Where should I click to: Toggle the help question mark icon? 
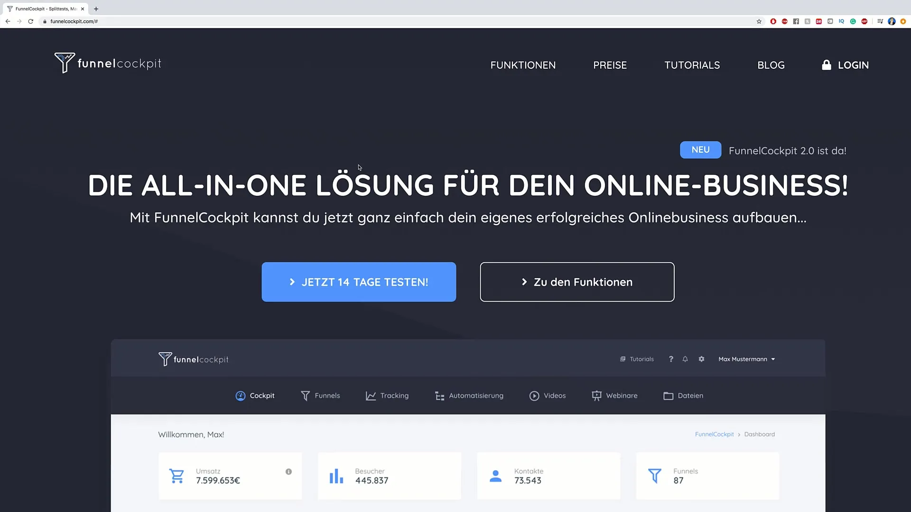671,358
